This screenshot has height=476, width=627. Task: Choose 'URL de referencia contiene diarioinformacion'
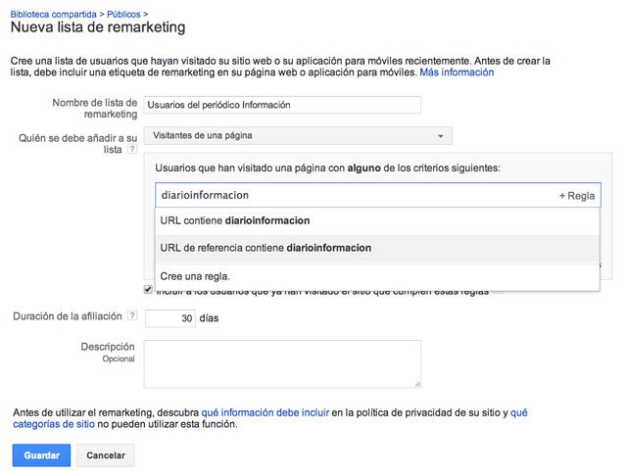(x=265, y=248)
